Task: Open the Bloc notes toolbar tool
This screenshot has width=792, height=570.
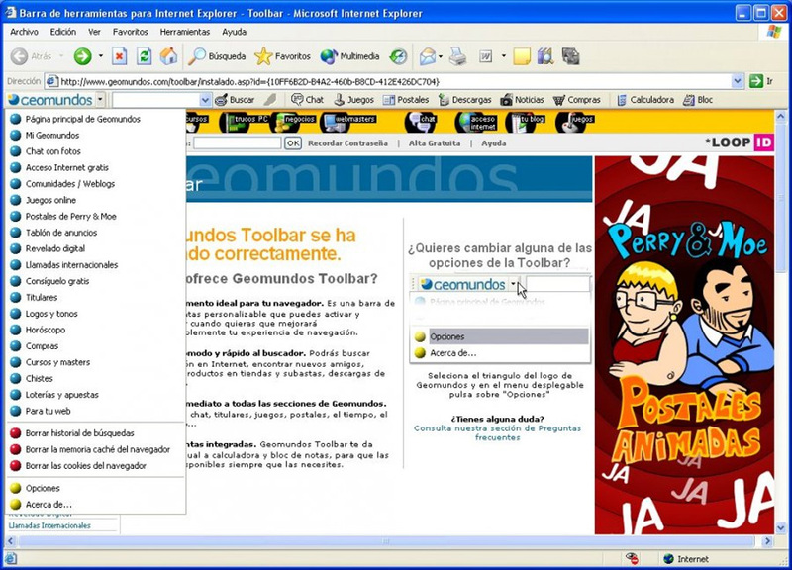Action: pos(698,100)
